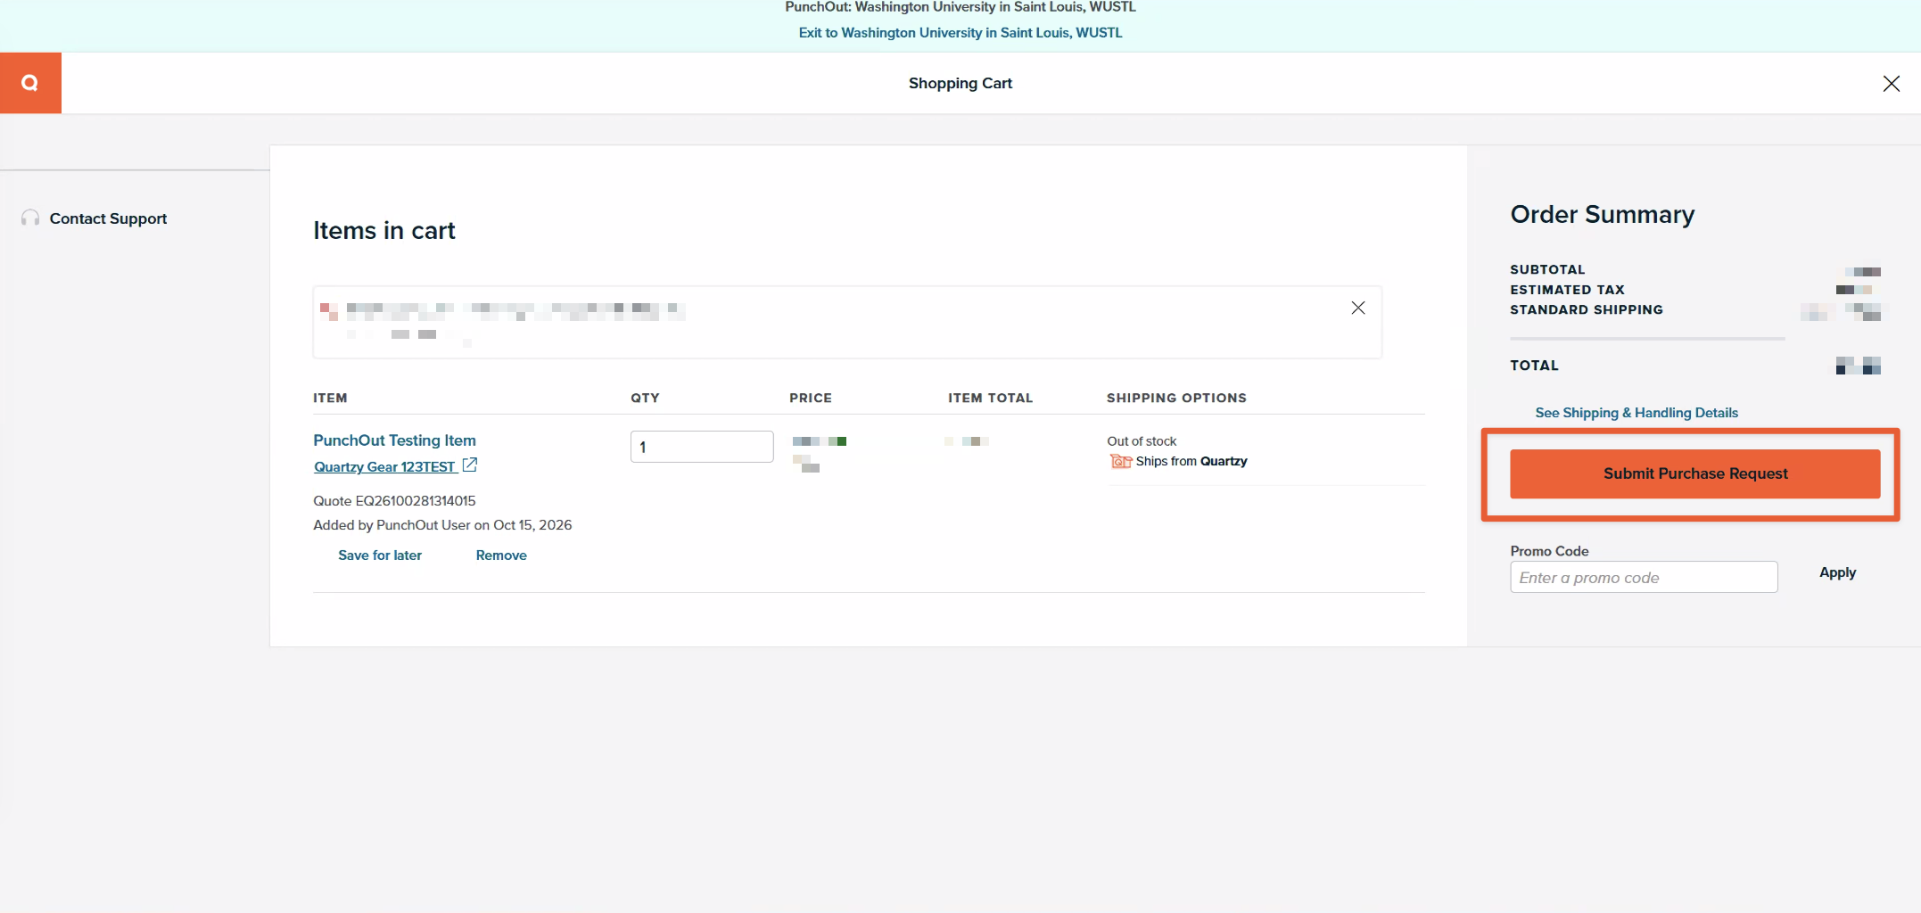Viewport: 1921px width, 913px height.
Task: Exit to Washington University in Saint Louis
Action: tap(960, 33)
